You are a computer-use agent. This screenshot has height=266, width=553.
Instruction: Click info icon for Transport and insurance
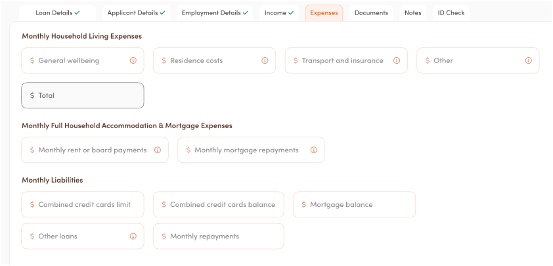(x=397, y=60)
